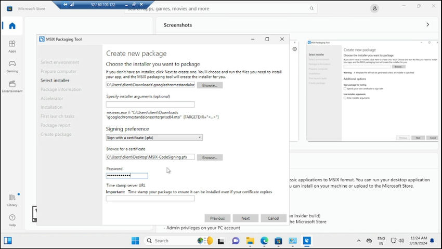
Task: Open Entertainment section in Microsoft Store
Action: point(12,86)
